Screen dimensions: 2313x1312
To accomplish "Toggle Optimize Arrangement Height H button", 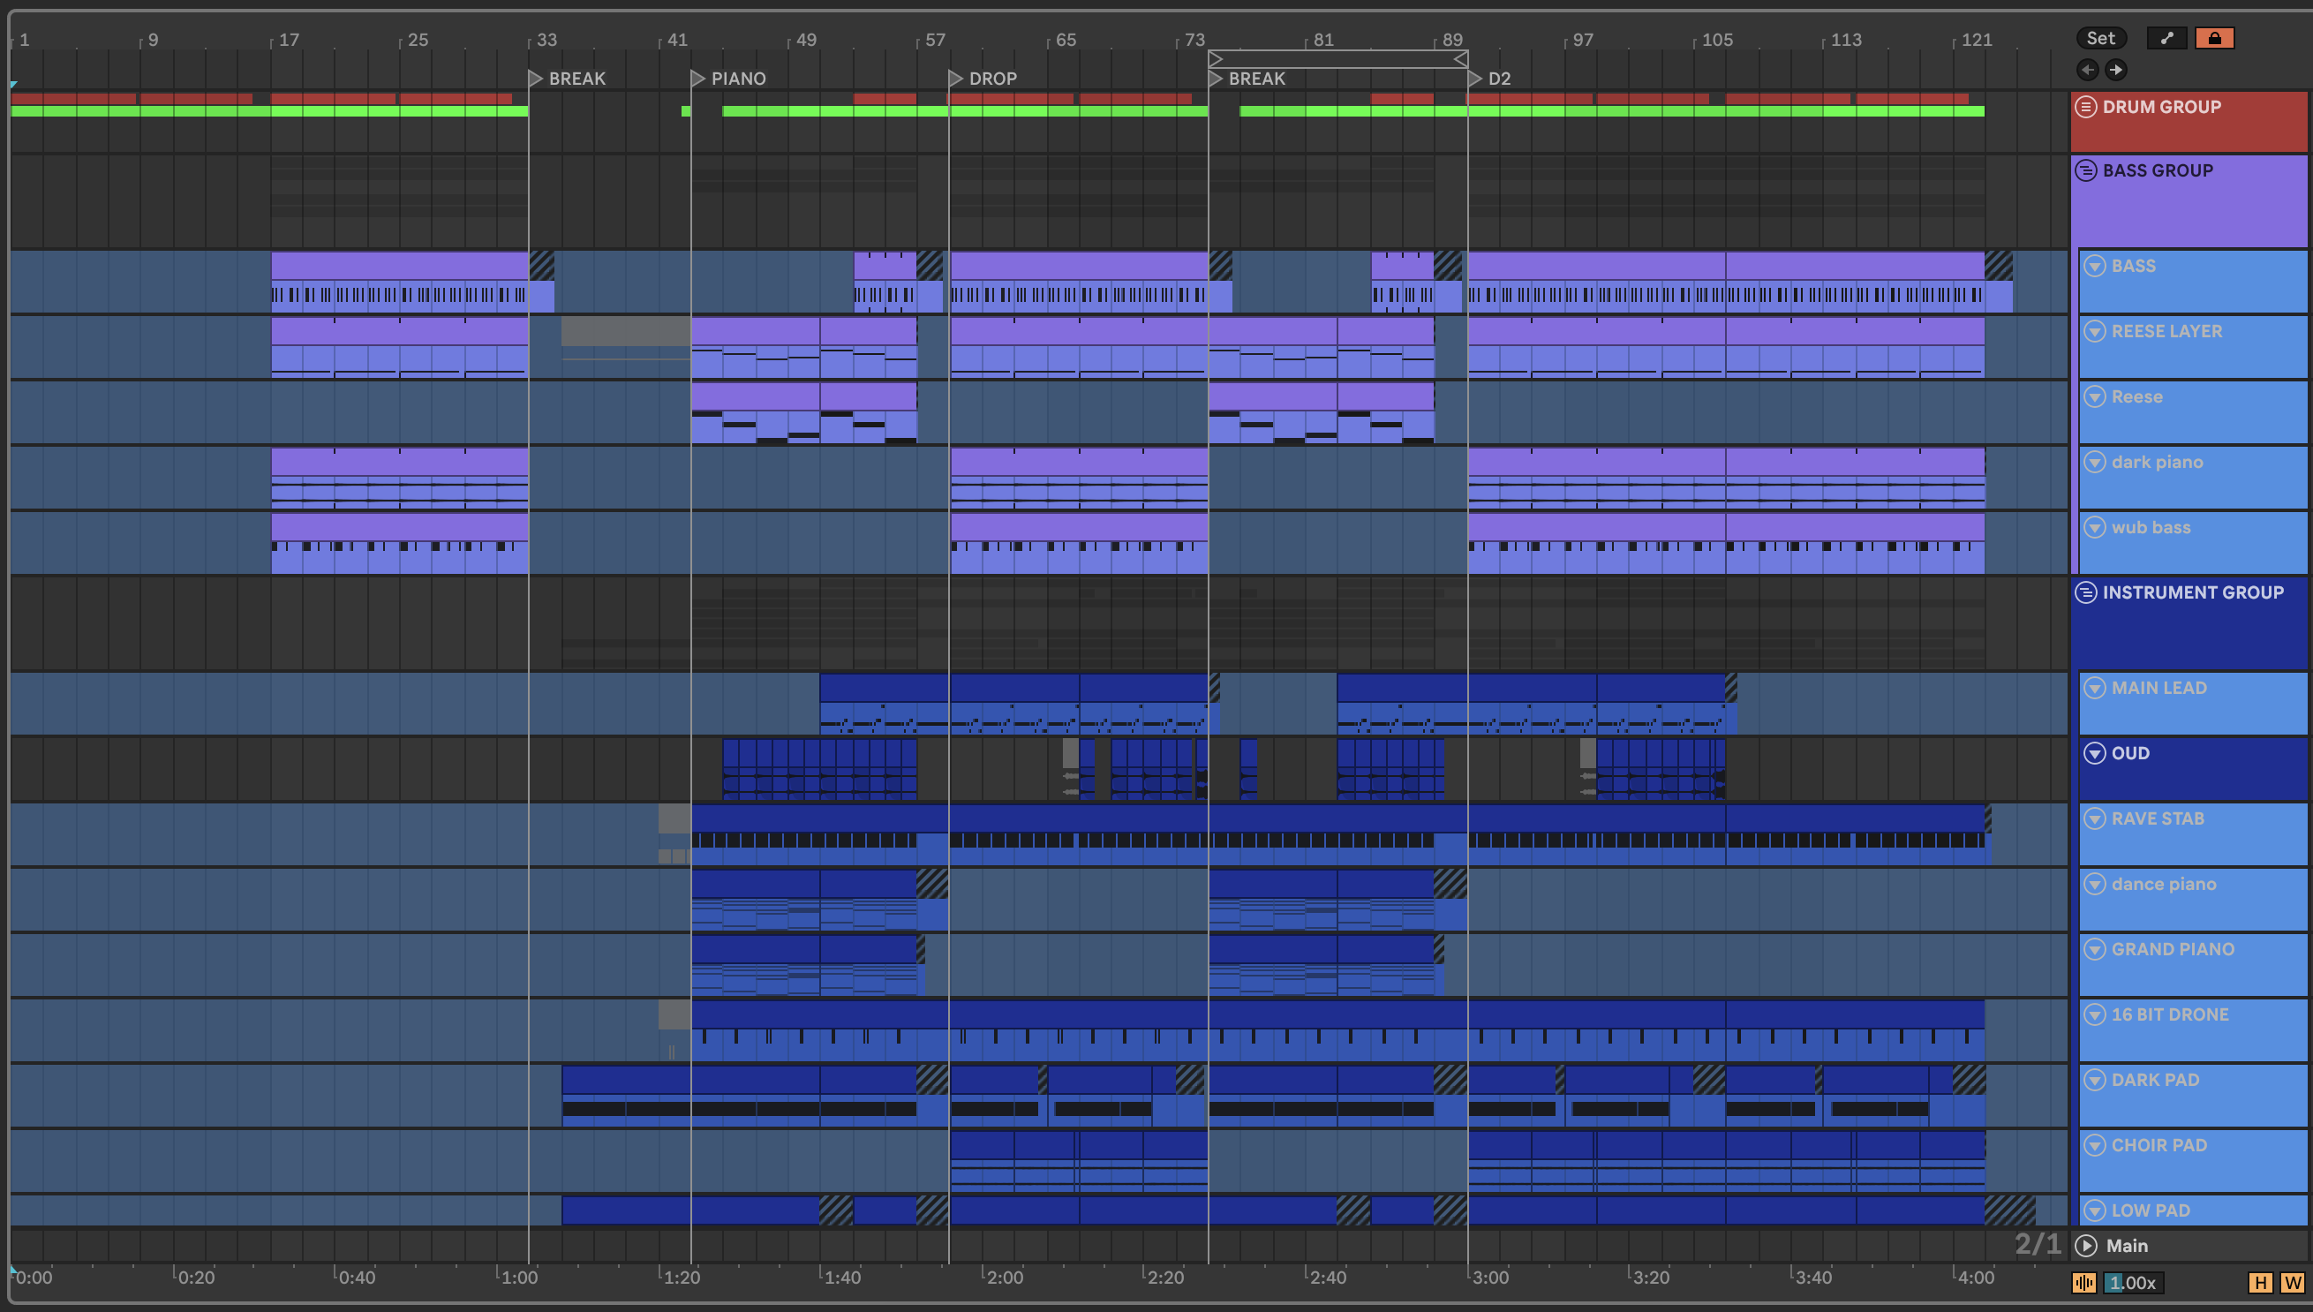I will coord(2260,1282).
